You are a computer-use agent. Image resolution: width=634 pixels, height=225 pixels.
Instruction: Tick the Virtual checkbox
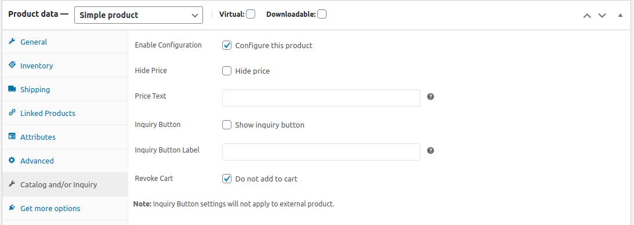click(x=251, y=14)
